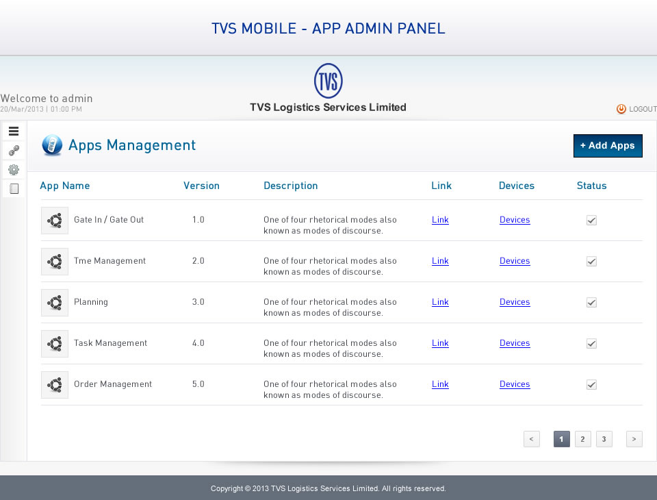Open Devices for Planning
The width and height of the screenshot is (657, 500).
pyautogui.click(x=515, y=302)
